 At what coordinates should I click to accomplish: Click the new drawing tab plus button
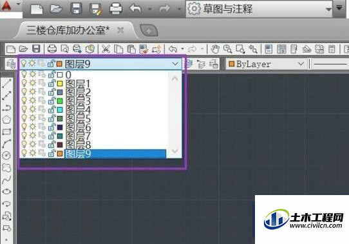149,30
